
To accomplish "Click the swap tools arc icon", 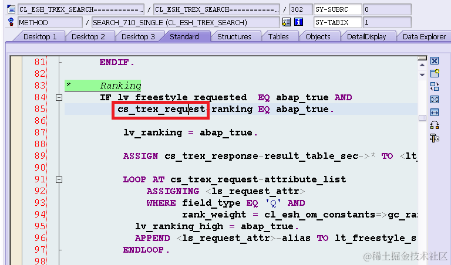I will click(x=435, y=125).
